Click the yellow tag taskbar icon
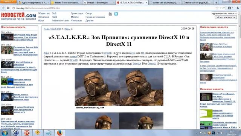 [37, 133]
